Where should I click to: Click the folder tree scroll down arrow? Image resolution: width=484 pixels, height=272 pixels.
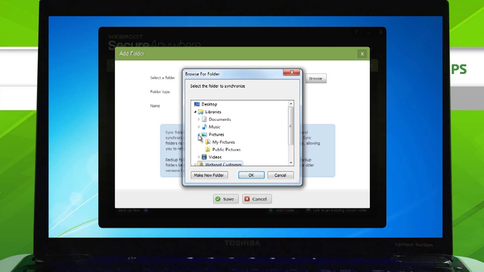tap(291, 162)
